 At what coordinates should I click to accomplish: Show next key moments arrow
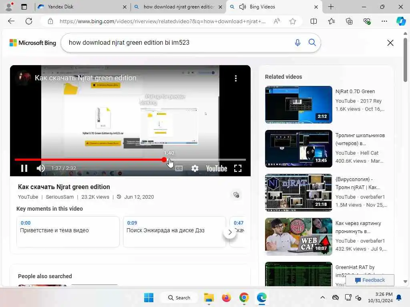(230, 232)
